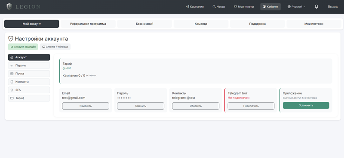Image resolution: width=344 pixels, height=158 pixels.
Task: Click the Аккаунт защищён badge
Action: pyautogui.click(x=23, y=47)
